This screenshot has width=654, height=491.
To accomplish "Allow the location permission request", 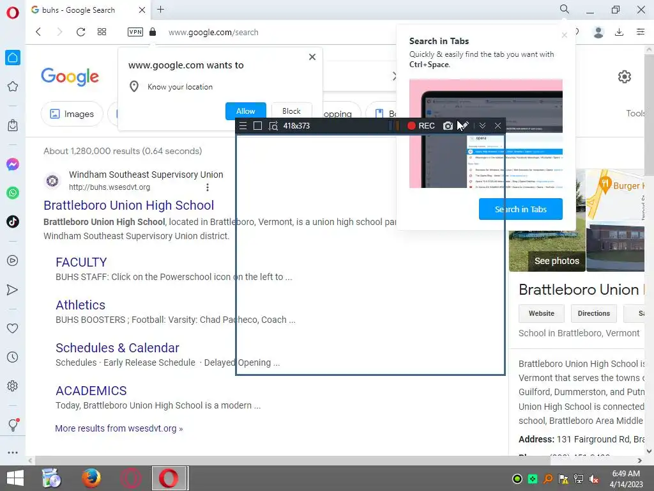I will pos(246,111).
